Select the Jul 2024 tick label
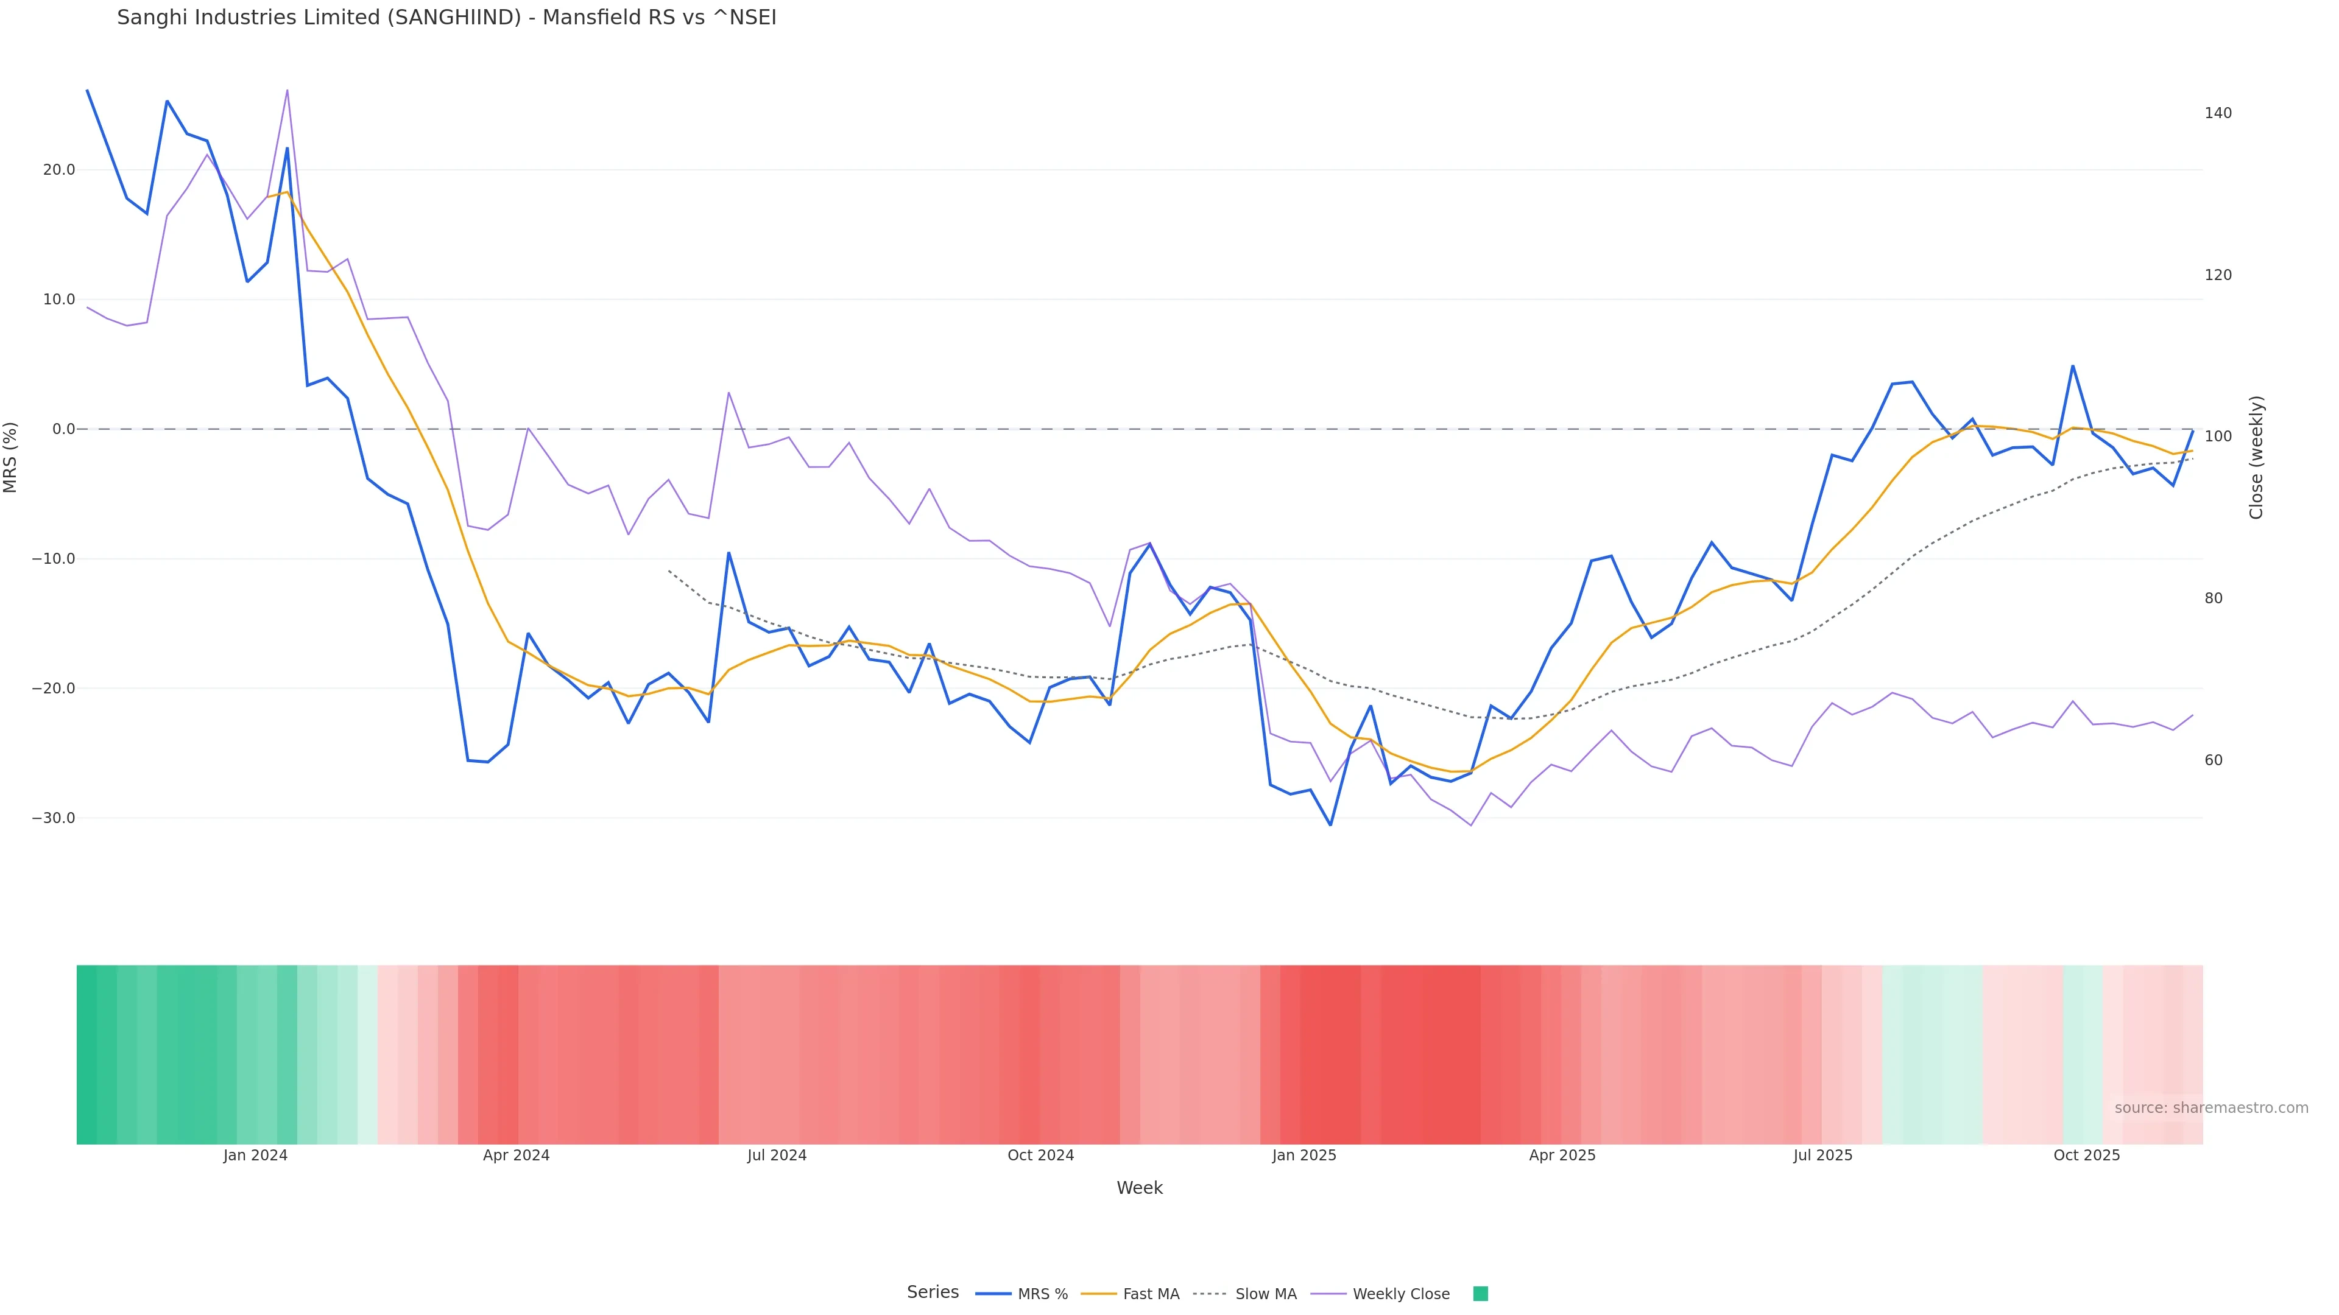This screenshot has height=1315, width=2339. [x=777, y=1155]
